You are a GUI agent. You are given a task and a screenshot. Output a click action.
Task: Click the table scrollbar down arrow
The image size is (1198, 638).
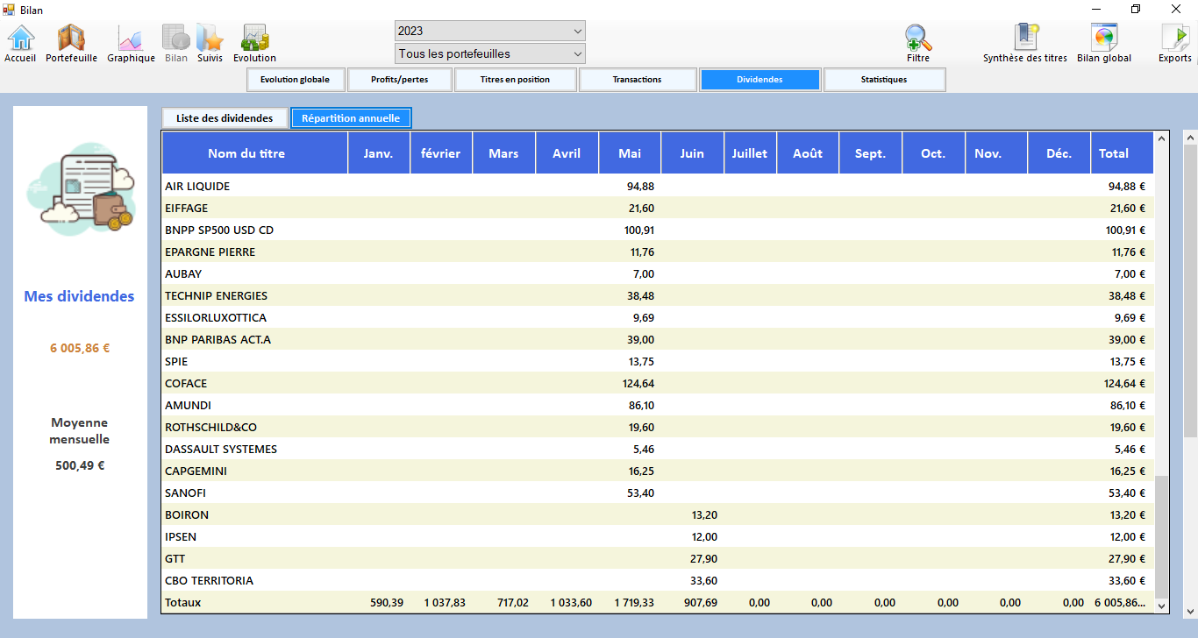click(1162, 606)
